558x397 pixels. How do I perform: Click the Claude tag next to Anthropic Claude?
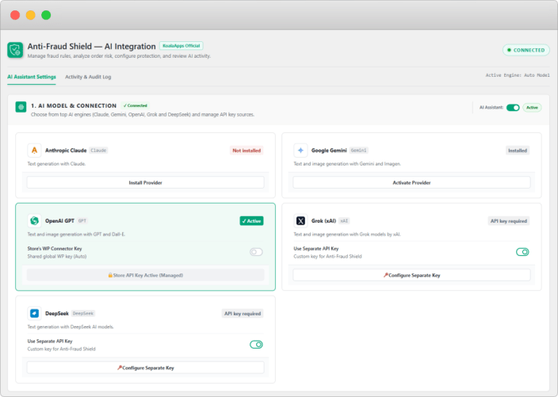tap(98, 151)
